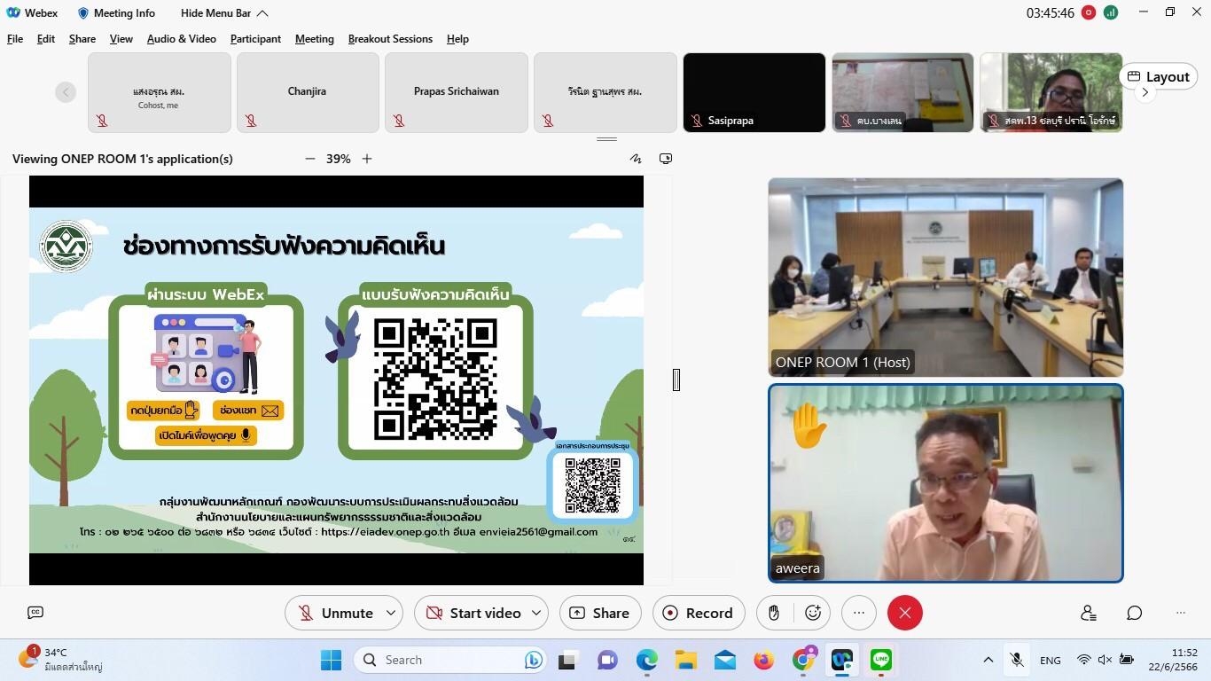
Task: Select Prapas Srichaiwan participant thumbnail
Action: 456,92
